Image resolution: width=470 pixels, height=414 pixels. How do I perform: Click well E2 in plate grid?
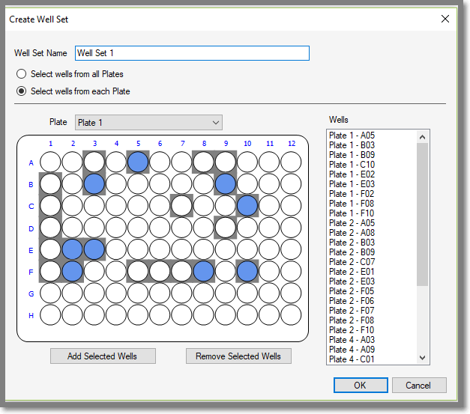(x=72, y=249)
